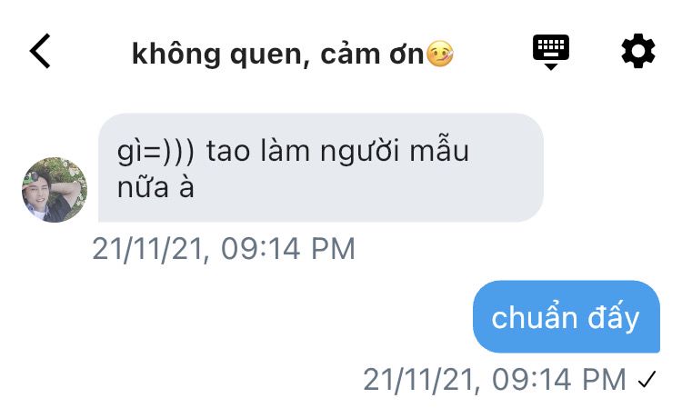The image size is (682, 418).
Task: Click the word "cảm ơn" in the header
Action: 372,55
